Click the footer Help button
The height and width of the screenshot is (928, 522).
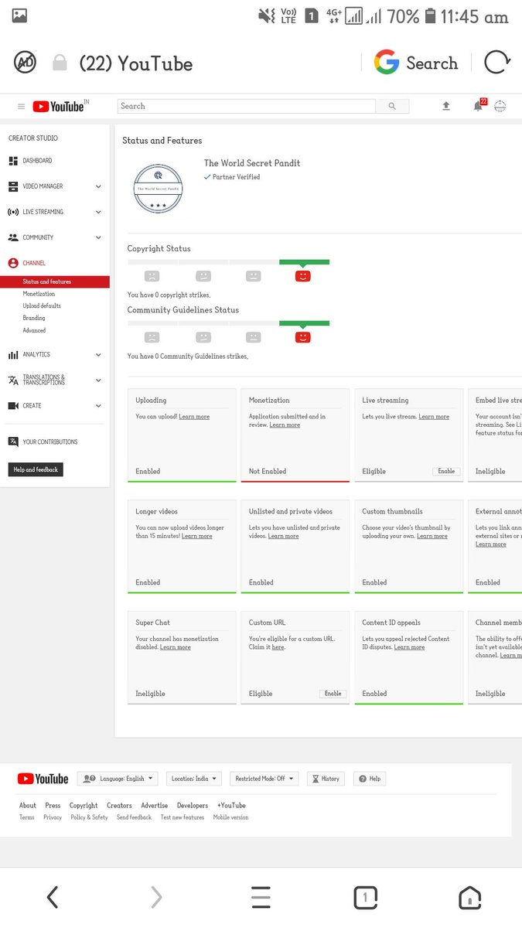[x=370, y=779]
